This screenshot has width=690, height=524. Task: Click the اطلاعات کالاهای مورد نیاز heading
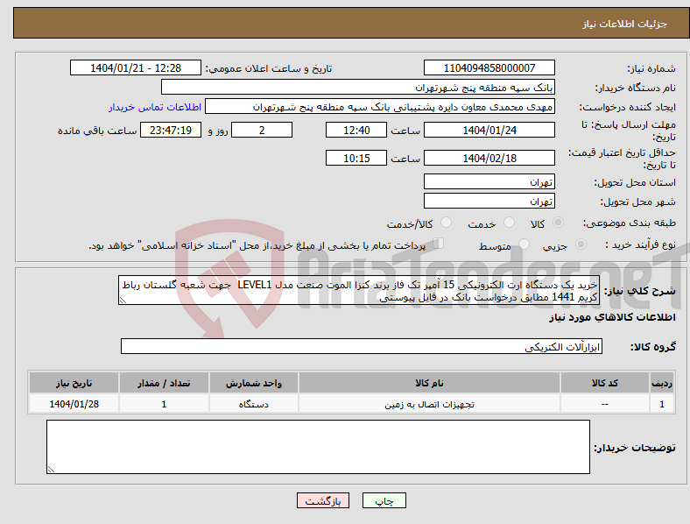(x=612, y=317)
